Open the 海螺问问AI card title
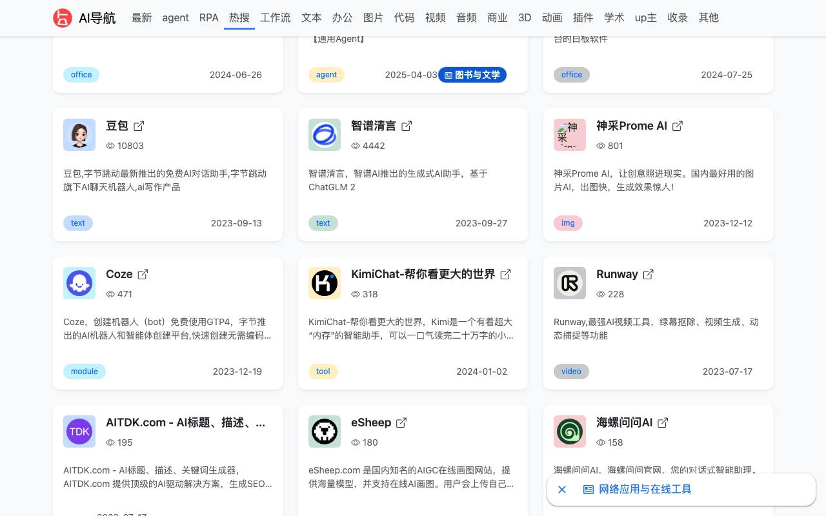Screen dimensions: 826x516 [625, 422]
